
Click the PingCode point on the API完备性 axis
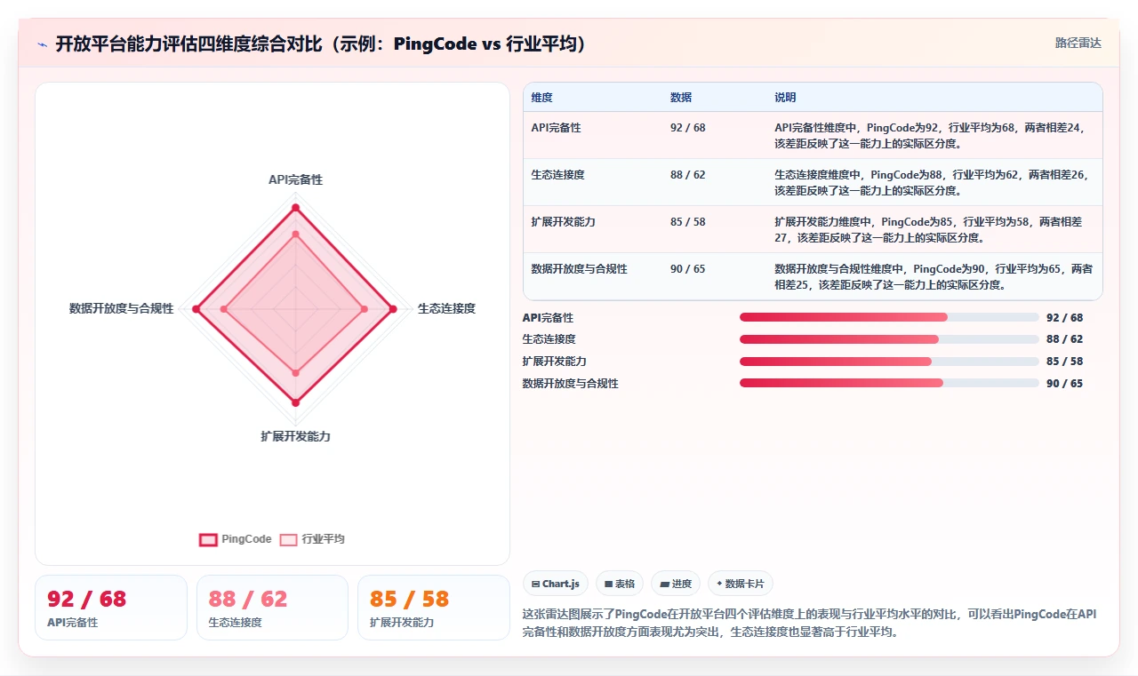tap(295, 208)
